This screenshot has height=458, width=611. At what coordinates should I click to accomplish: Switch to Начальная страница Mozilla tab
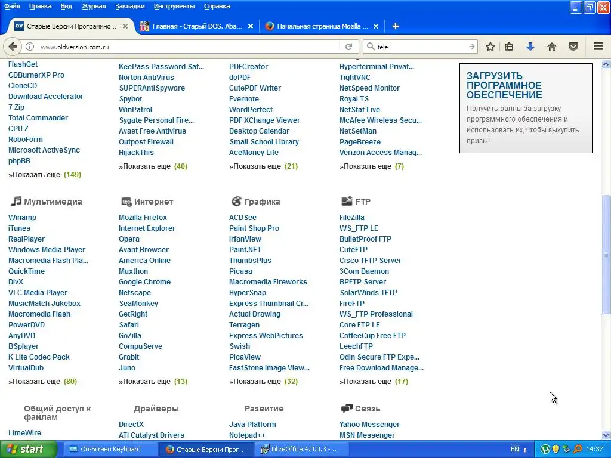tap(322, 26)
